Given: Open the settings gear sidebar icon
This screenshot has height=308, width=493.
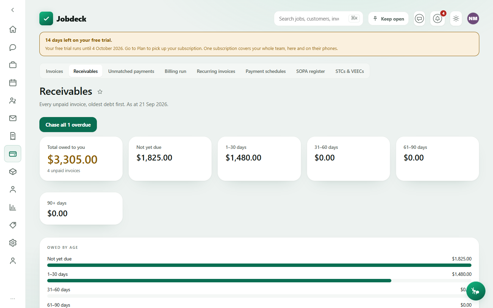Looking at the screenshot, I should [13, 243].
